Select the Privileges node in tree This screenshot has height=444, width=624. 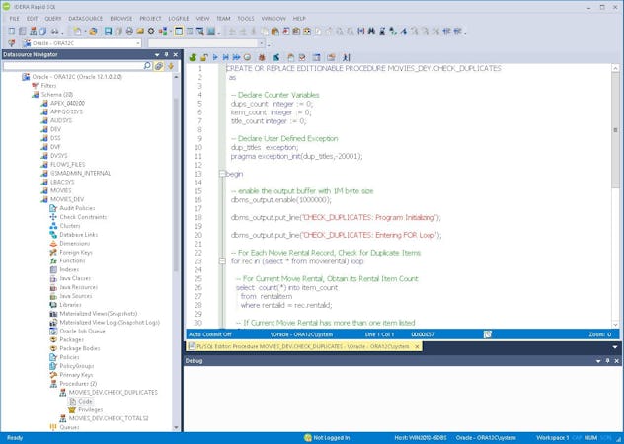(x=90, y=409)
